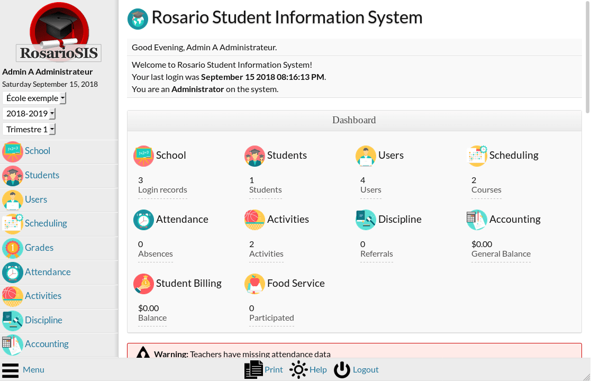
Task: Open the Students menu in sidebar
Action: (42, 175)
